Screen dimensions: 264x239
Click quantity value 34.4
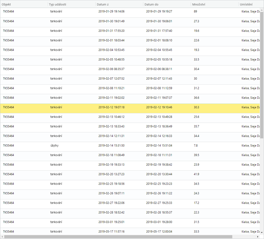pos(196,136)
